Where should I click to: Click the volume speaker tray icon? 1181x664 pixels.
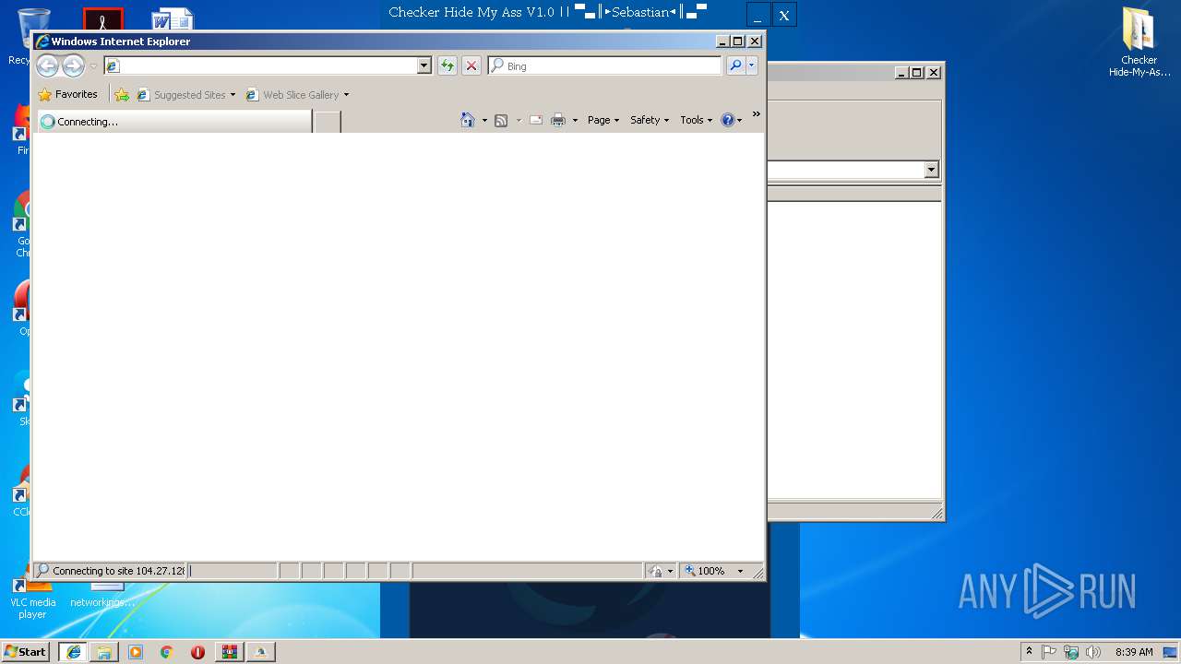[x=1093, y=651]
